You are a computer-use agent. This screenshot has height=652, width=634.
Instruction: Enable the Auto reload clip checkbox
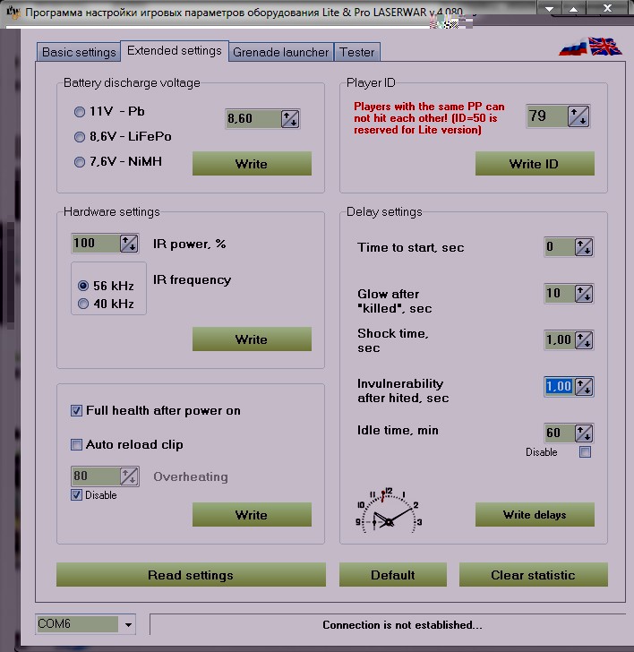click(x=77, y=444)
